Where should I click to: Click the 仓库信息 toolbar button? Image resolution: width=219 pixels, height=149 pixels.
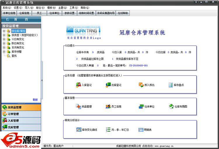(24, 13)
